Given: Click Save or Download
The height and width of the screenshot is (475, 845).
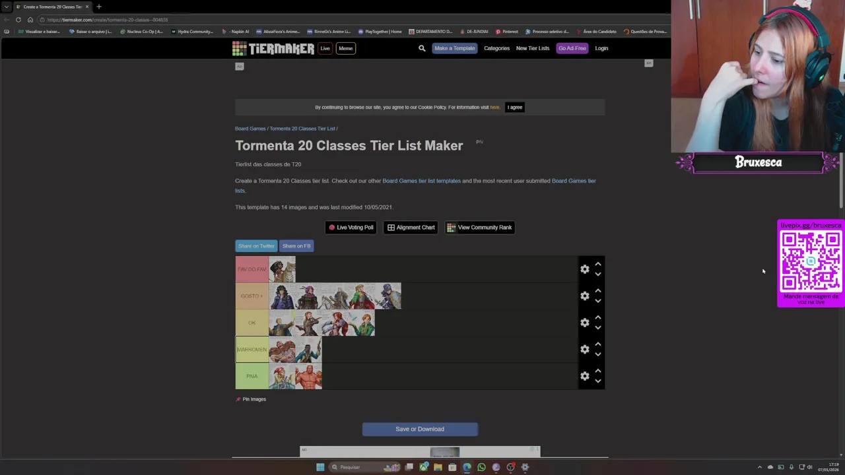Looking at the screenshot, I should [x=420, y=429].
